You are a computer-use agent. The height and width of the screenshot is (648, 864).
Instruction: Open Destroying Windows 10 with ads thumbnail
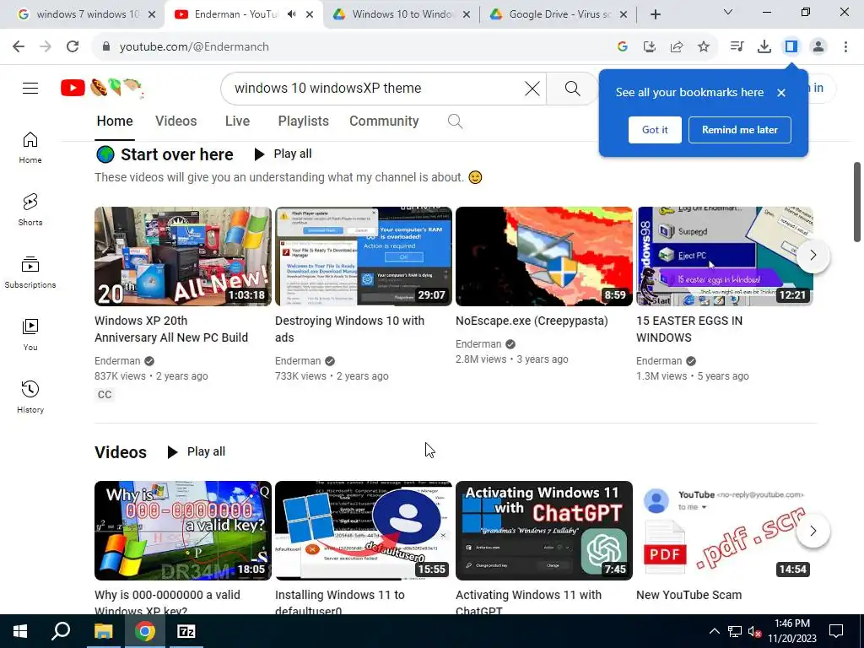pyautogui.click(x=364, y=256)
